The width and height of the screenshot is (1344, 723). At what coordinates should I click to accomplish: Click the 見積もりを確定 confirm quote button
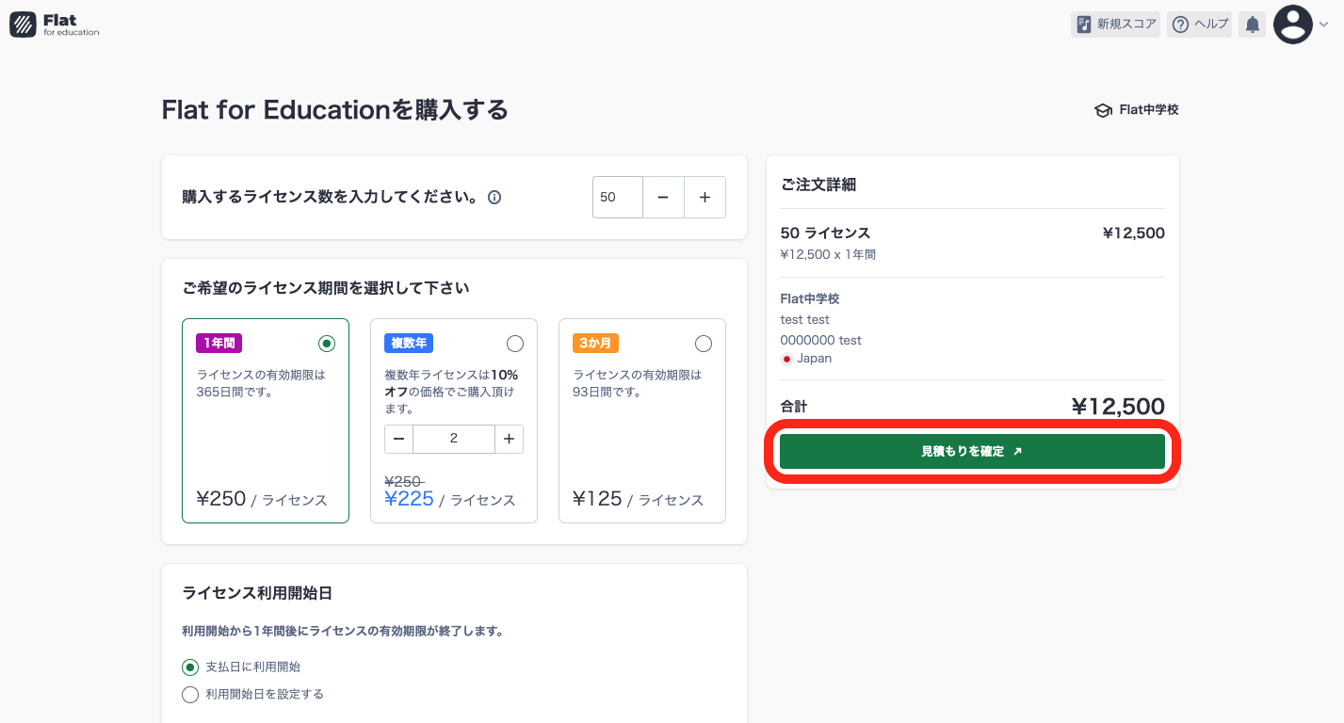point(972,451)
